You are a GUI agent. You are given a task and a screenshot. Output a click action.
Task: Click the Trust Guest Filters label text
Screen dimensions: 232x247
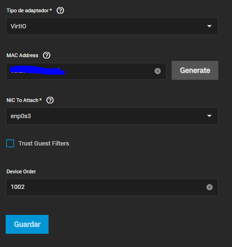tap(44, 144)
